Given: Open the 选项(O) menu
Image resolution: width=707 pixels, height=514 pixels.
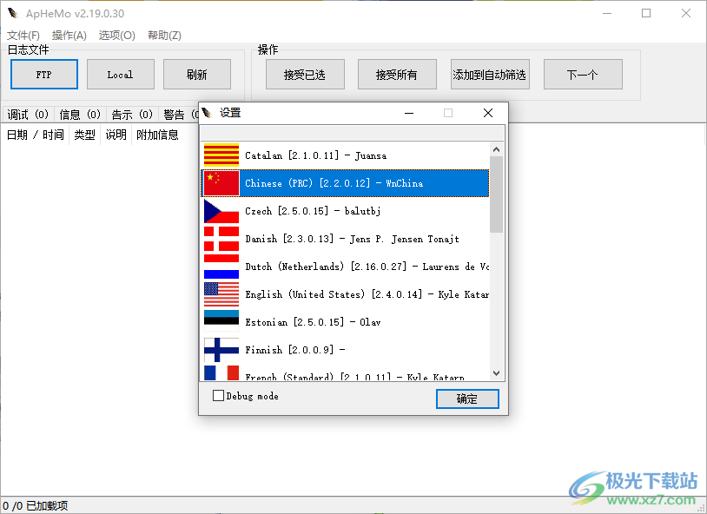Looking at the screenshot, I should coord(116,36).
